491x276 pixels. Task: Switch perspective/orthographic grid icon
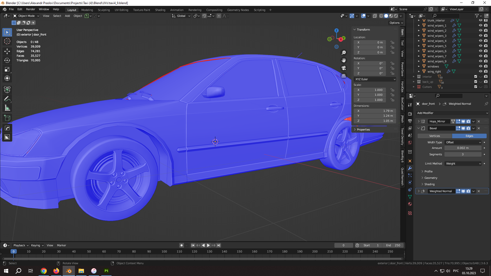[x=344, y=76]
